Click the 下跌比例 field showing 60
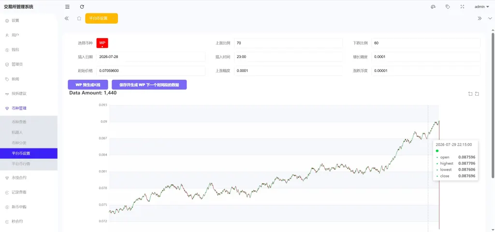 (x=426, y=43)
